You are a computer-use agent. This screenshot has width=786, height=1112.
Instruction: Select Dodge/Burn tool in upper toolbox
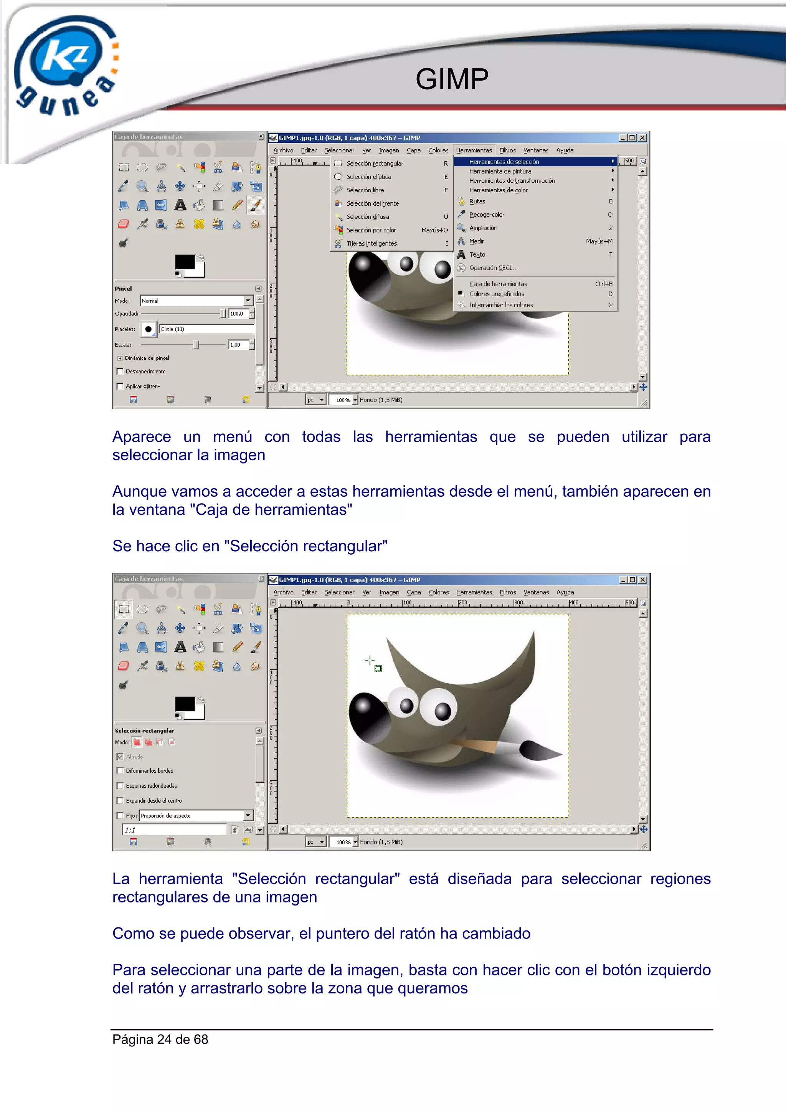(124, 243)
